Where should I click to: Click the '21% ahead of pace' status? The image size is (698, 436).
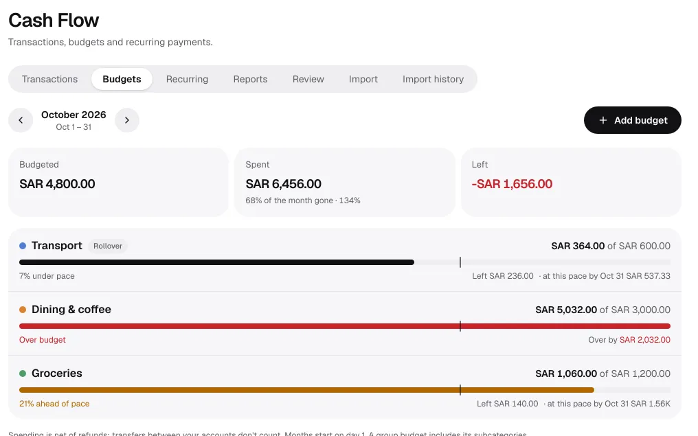pyautogui.click(x=54, y=404)
